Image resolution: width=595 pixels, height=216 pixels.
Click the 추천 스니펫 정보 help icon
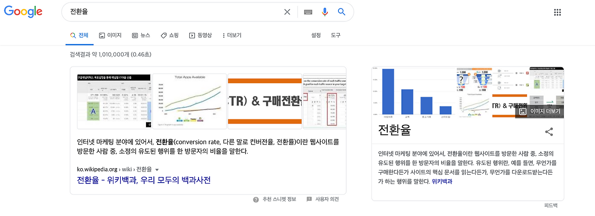click(x=256, y=200)
